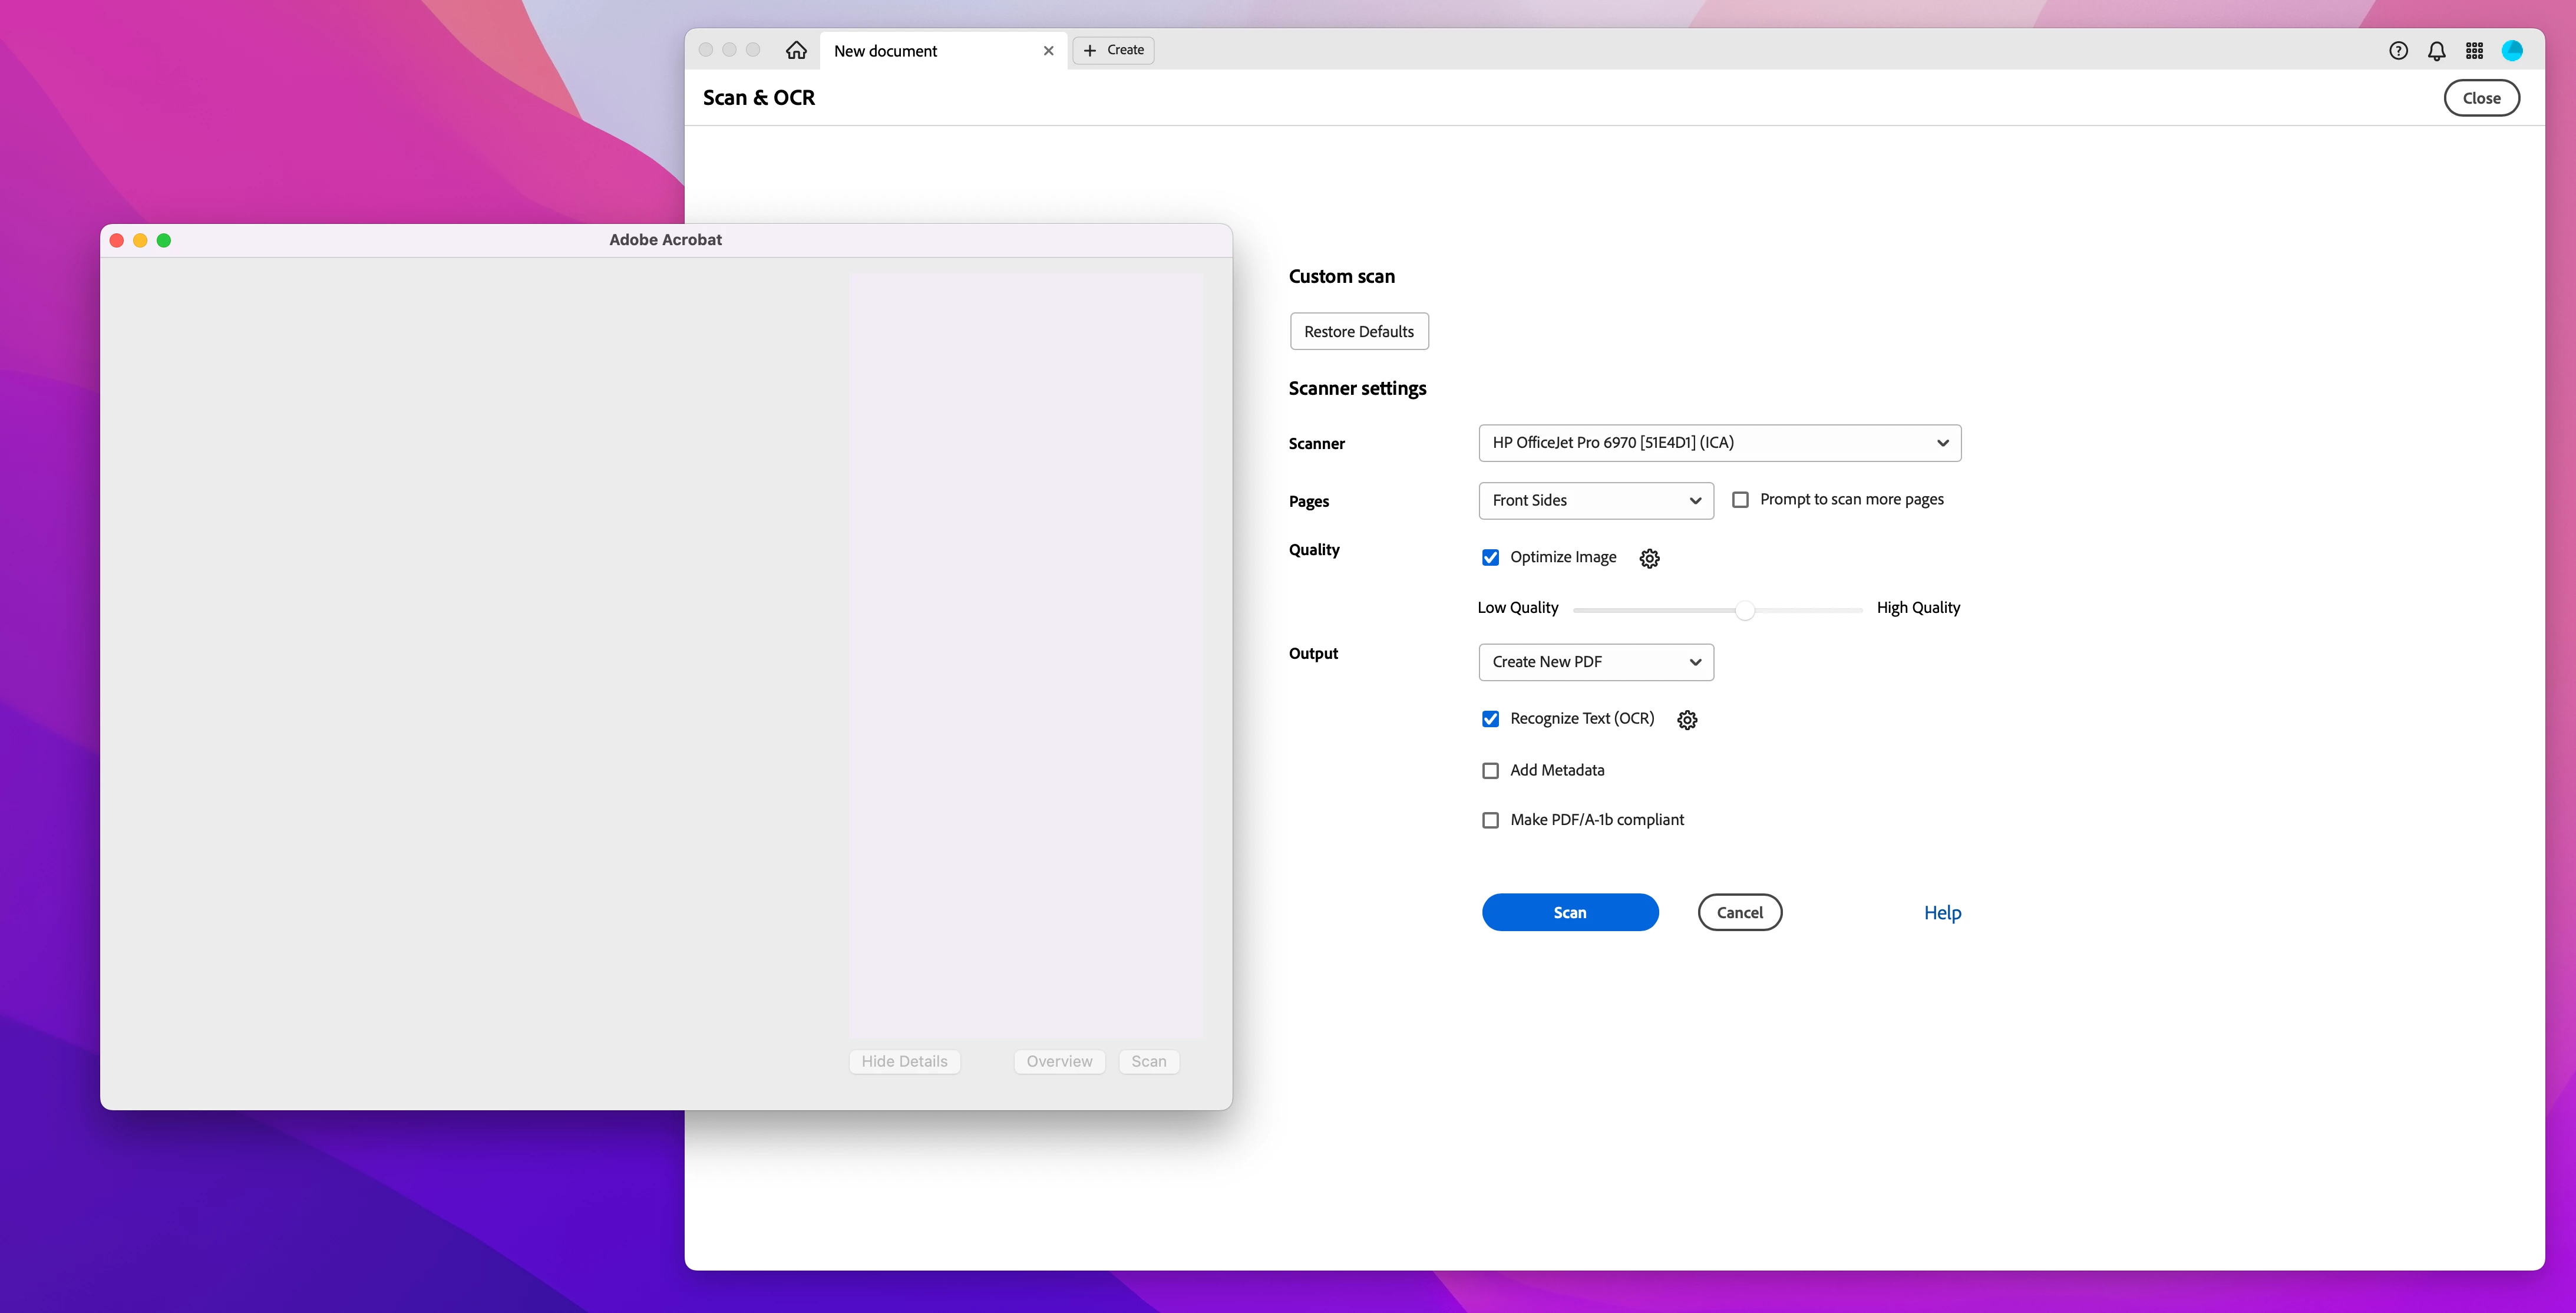Image resolution: width=2576 pixels, height=1313 pixels.
Task: Open the Help question mark icon
Action: coord(2398,50)
